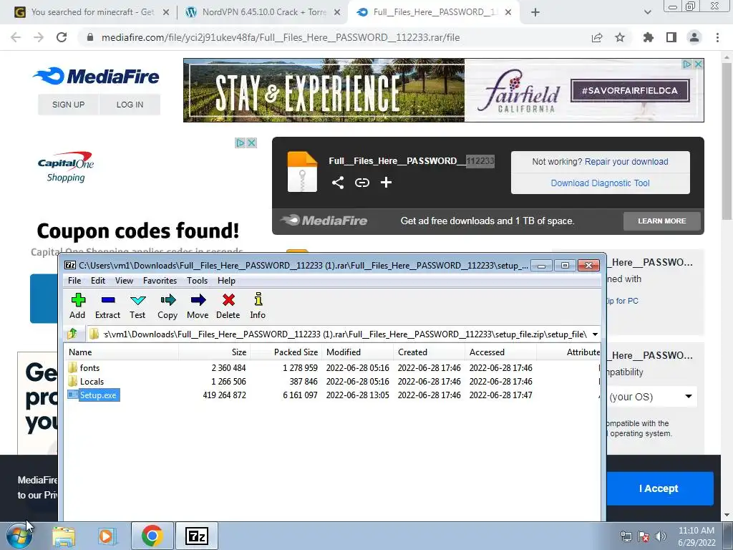Click LEARN MORE button
Viewport: 733px width, 550px height.
point(662,221)
